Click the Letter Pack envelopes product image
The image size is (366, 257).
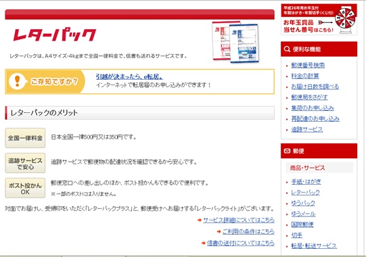coord(235,42)
